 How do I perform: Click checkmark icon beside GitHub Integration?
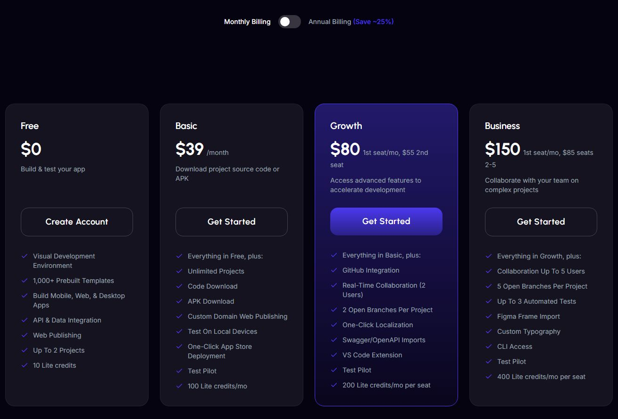[334, 270]
